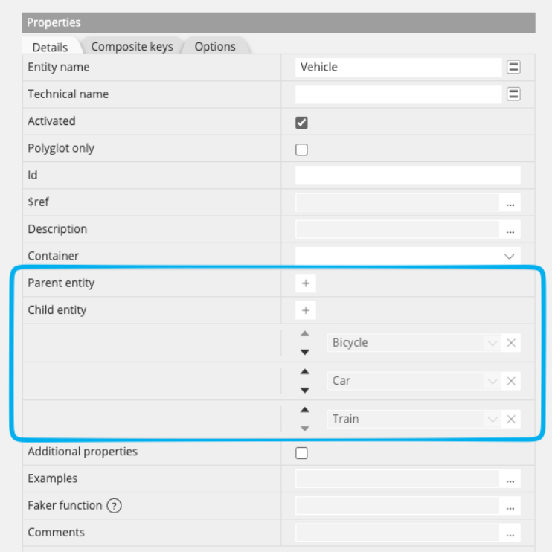Switch to the Details tab
Viewport: 552px width, 552px height.
[x=50, y=47]
